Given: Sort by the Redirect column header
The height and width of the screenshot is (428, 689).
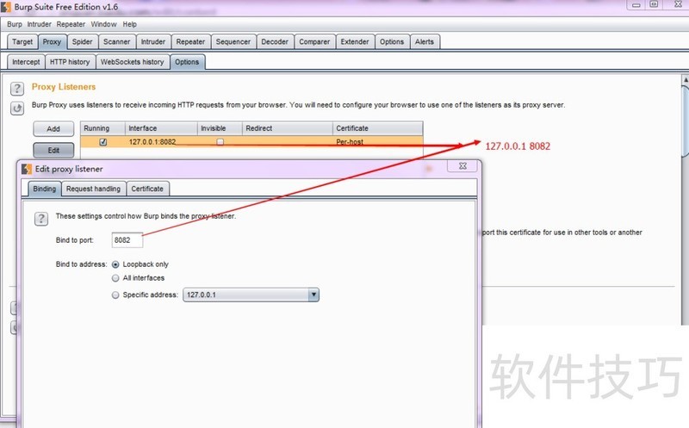Looking at the screenshot, I should click(288, 128).
